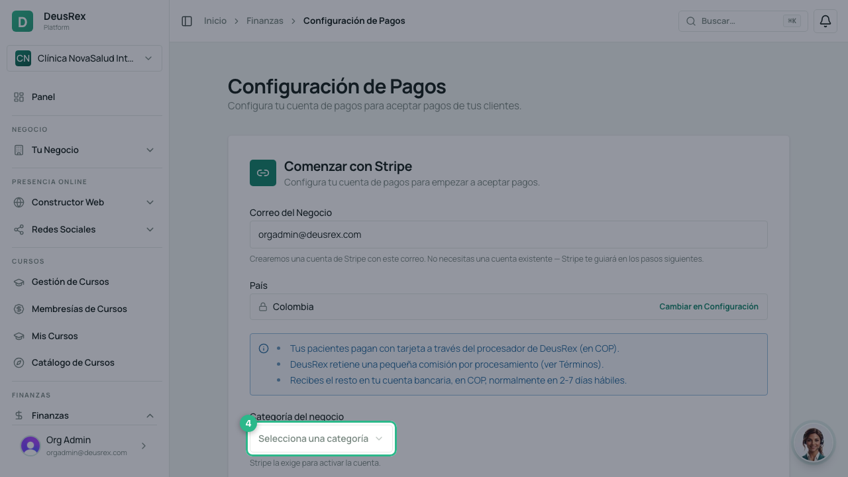
Task: Click text 'Stripe la exige para activar la cuenta.'
Action: click(x=315, y=463)
